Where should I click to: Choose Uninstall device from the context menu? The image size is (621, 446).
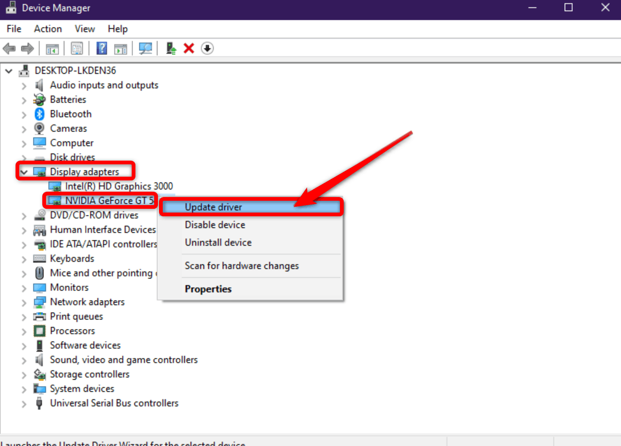tap(218, 242)
